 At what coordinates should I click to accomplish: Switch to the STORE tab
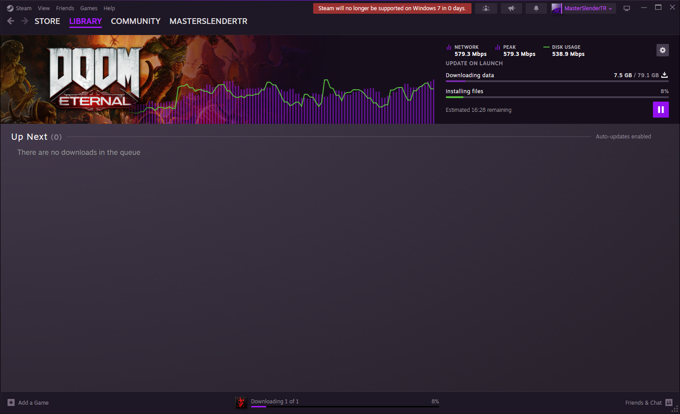[47, 21]
